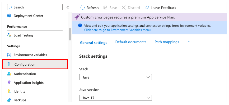The image size is (229, 105).
Task: Open the Stack dropdown showing Java
Action: point(115,77)
